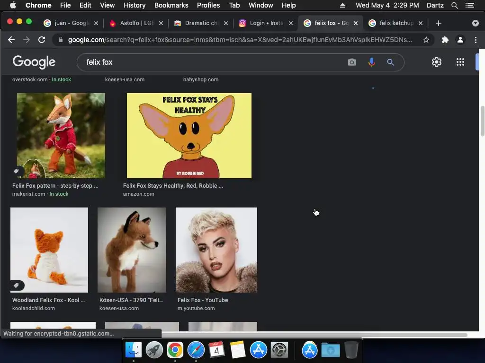Go back to previous page

click(x=11, y=40)
